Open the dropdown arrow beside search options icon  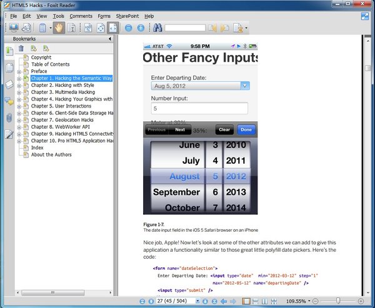(x=246, y=28)
